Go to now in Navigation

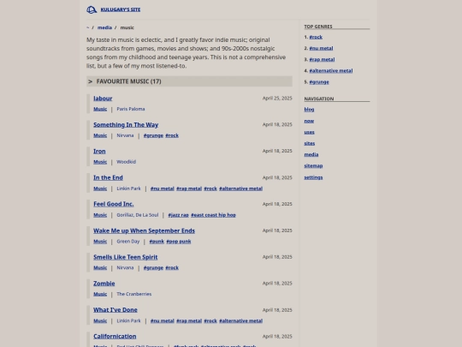pos(309,121)
